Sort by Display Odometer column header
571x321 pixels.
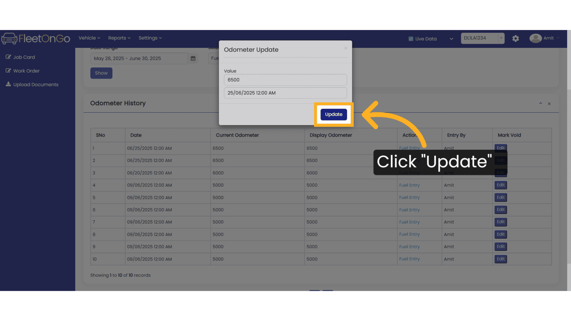(x=351, y=135)
